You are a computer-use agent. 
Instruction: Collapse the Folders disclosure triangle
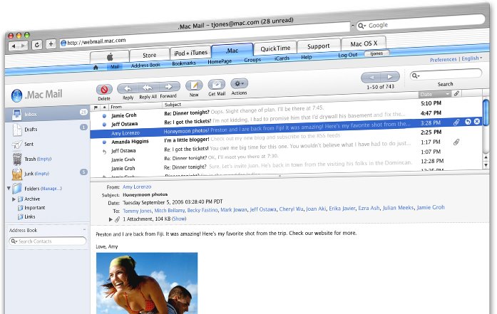pyautogui.click(x=9, y=188)
